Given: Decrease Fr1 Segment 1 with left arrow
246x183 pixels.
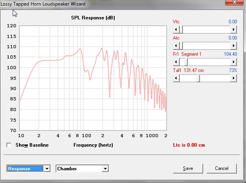Looking at the screenshot, I should coord(176,62).
